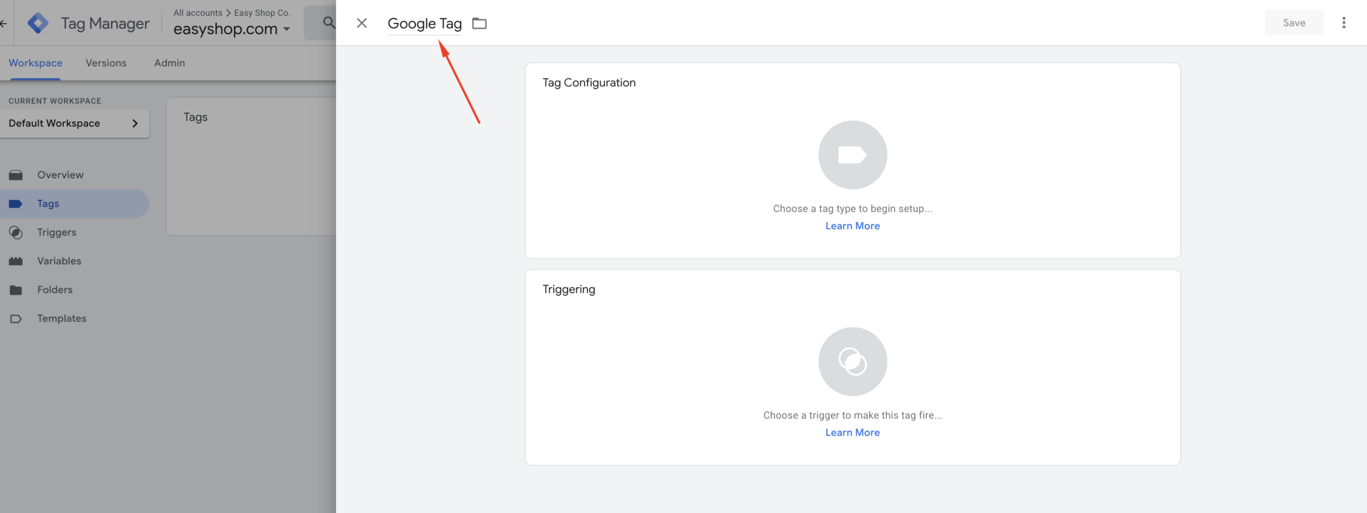This screenshot has width=1367, height=513.
Task: Click the Save button
Action: point(1294,22)
